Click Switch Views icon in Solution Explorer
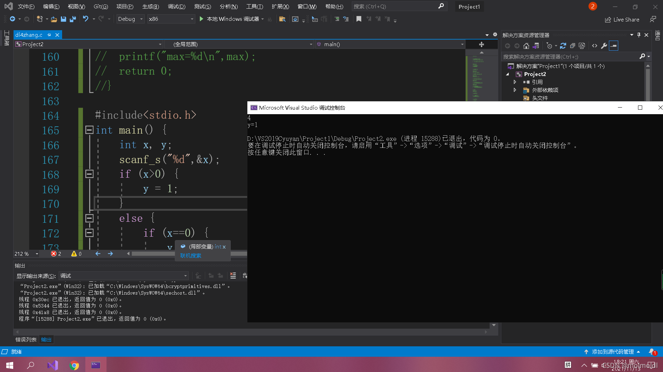This screenshot has width=663, height=372. pos(536,46)
